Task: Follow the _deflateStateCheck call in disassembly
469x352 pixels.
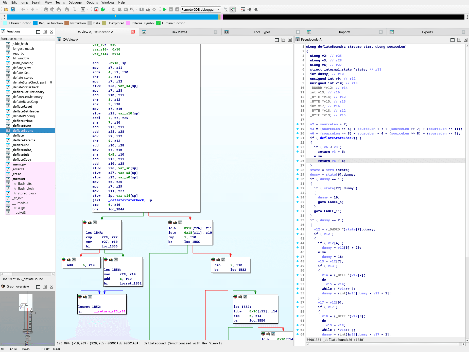Action: (126, 200)
